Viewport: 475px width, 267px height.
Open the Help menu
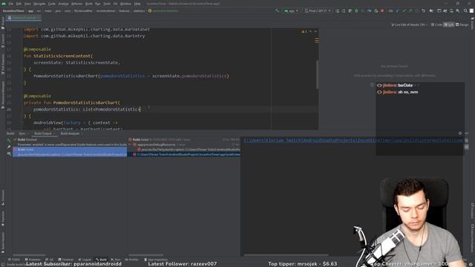[x=137, y=4]
